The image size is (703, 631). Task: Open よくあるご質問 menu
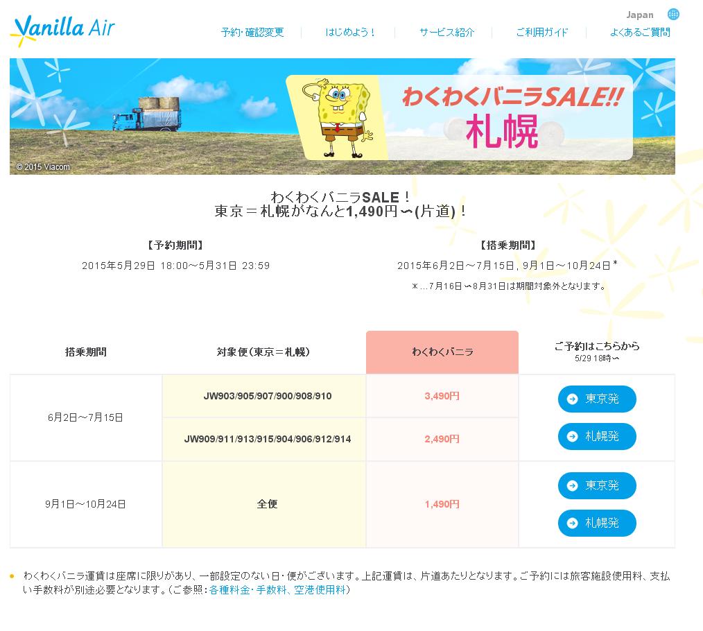640,33
